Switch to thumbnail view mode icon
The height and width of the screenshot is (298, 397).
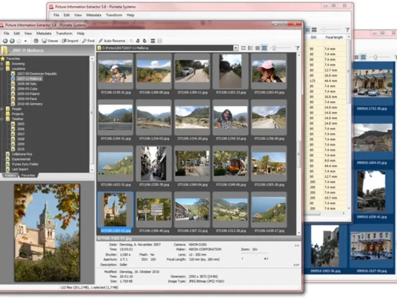tap(265, 48)
